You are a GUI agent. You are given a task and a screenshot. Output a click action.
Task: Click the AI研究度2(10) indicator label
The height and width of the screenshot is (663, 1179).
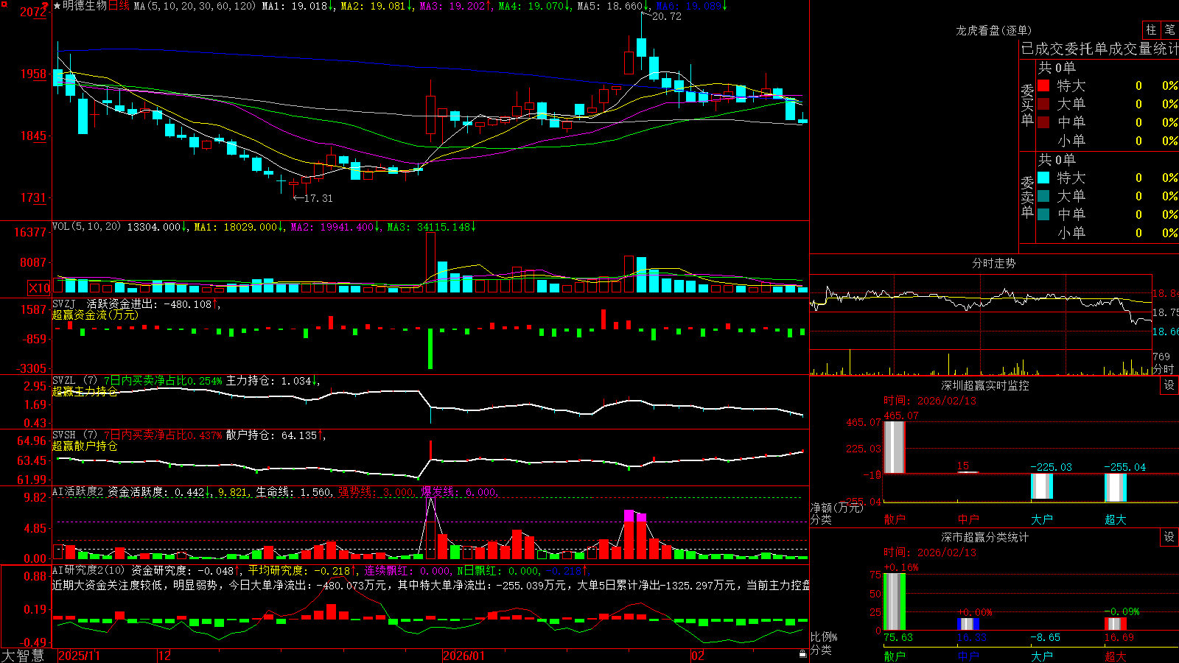coord(88,570)
